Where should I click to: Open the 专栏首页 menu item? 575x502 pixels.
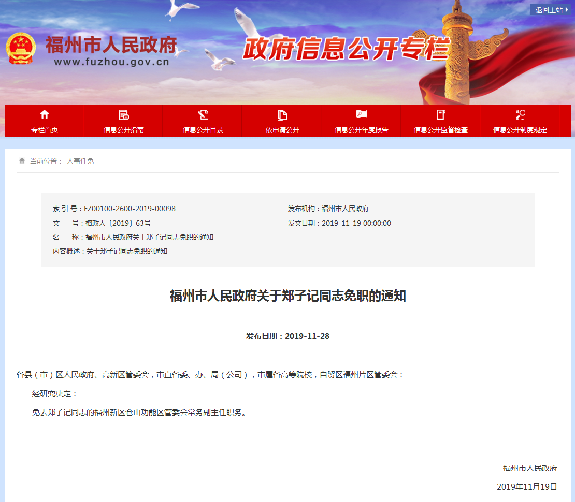44,130
